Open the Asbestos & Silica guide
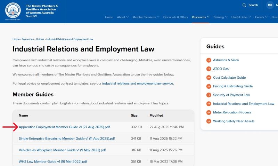Viewport: 278px width, 166px height. tap(226, 60)
